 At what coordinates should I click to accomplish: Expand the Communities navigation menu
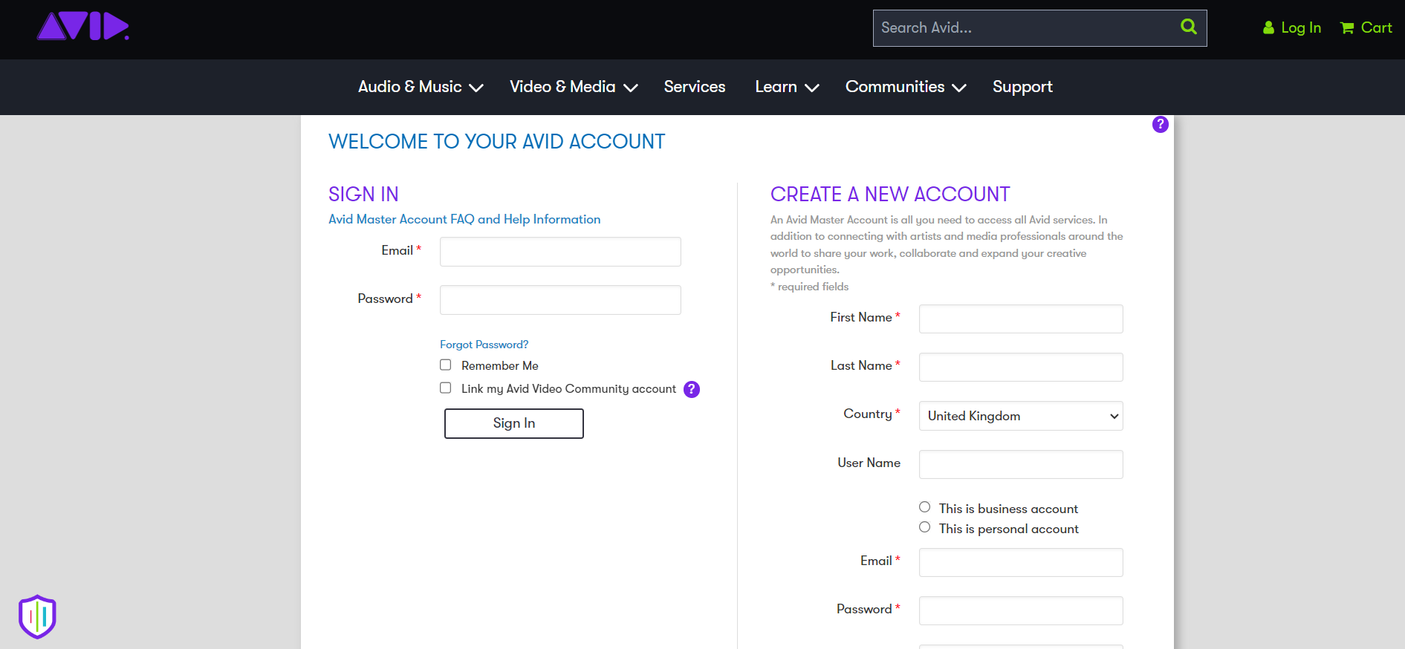coord(906,87)
